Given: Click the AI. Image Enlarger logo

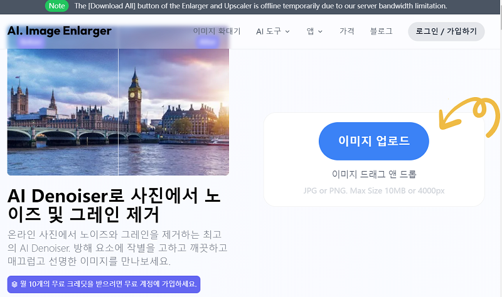Looking at the screenshot, I should (x=60, y=31).
